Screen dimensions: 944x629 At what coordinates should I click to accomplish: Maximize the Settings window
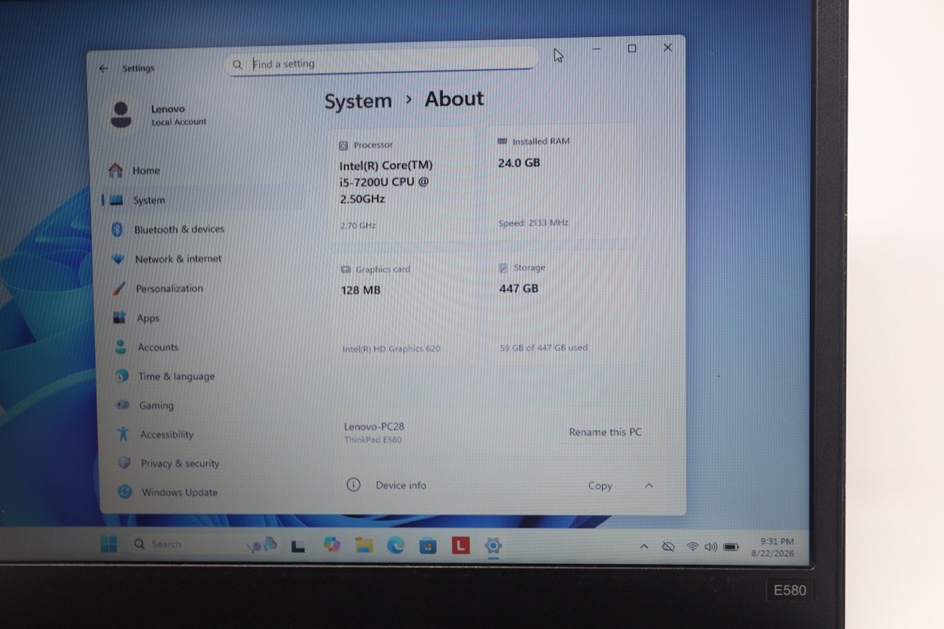[631, 49]
